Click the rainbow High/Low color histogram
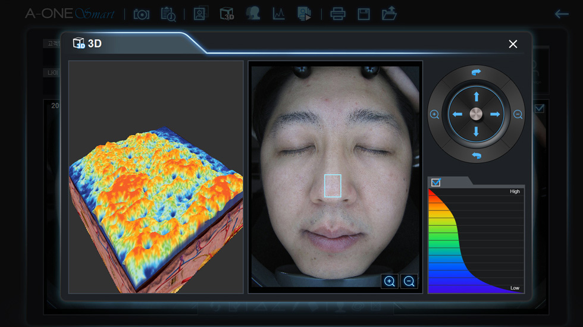583x327 pixels. pos(476,241)
